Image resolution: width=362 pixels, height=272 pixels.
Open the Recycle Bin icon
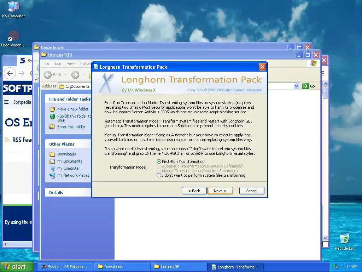pyautogui.click(x=344, y=242)
